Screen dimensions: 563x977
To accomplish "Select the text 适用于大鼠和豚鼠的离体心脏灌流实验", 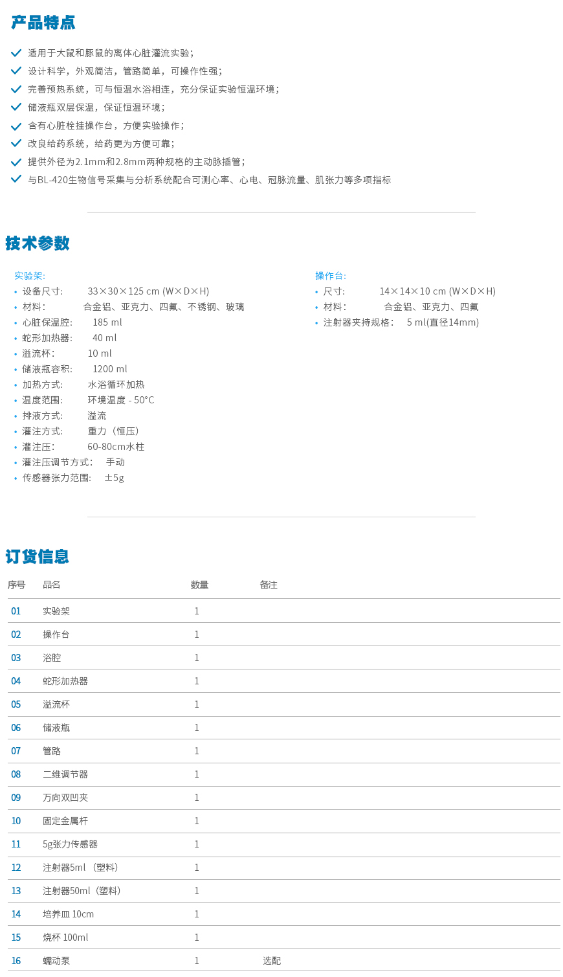I will coord(108,53).
